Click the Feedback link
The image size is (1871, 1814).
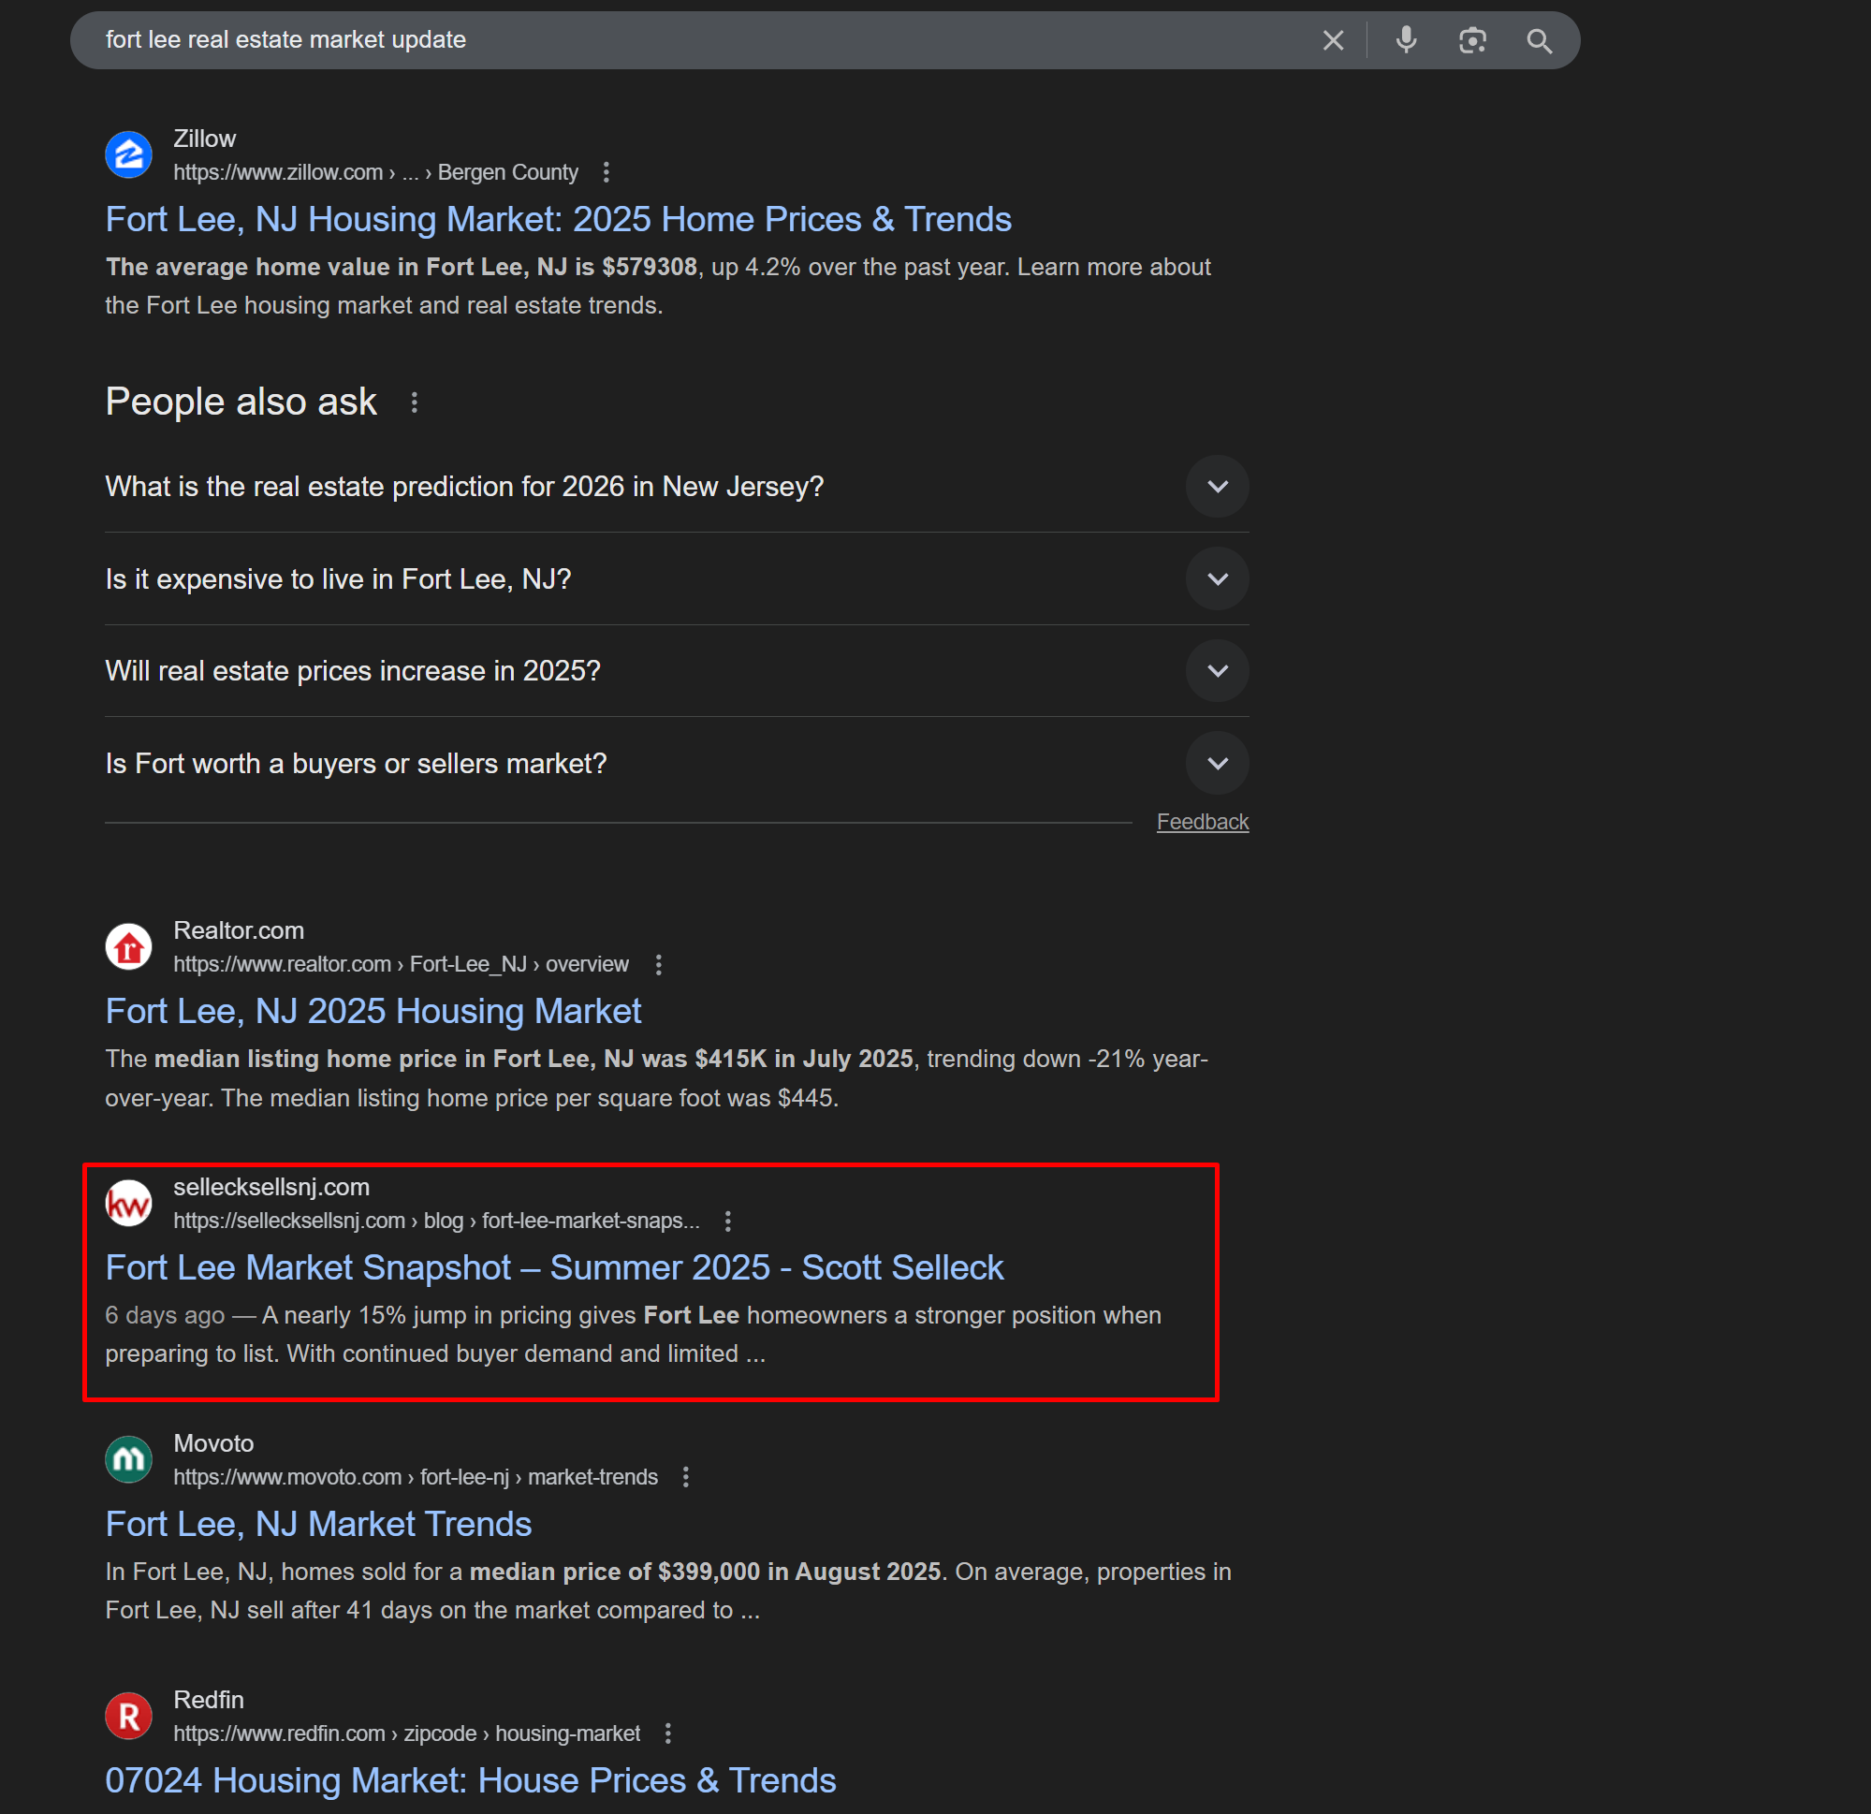1202,821
